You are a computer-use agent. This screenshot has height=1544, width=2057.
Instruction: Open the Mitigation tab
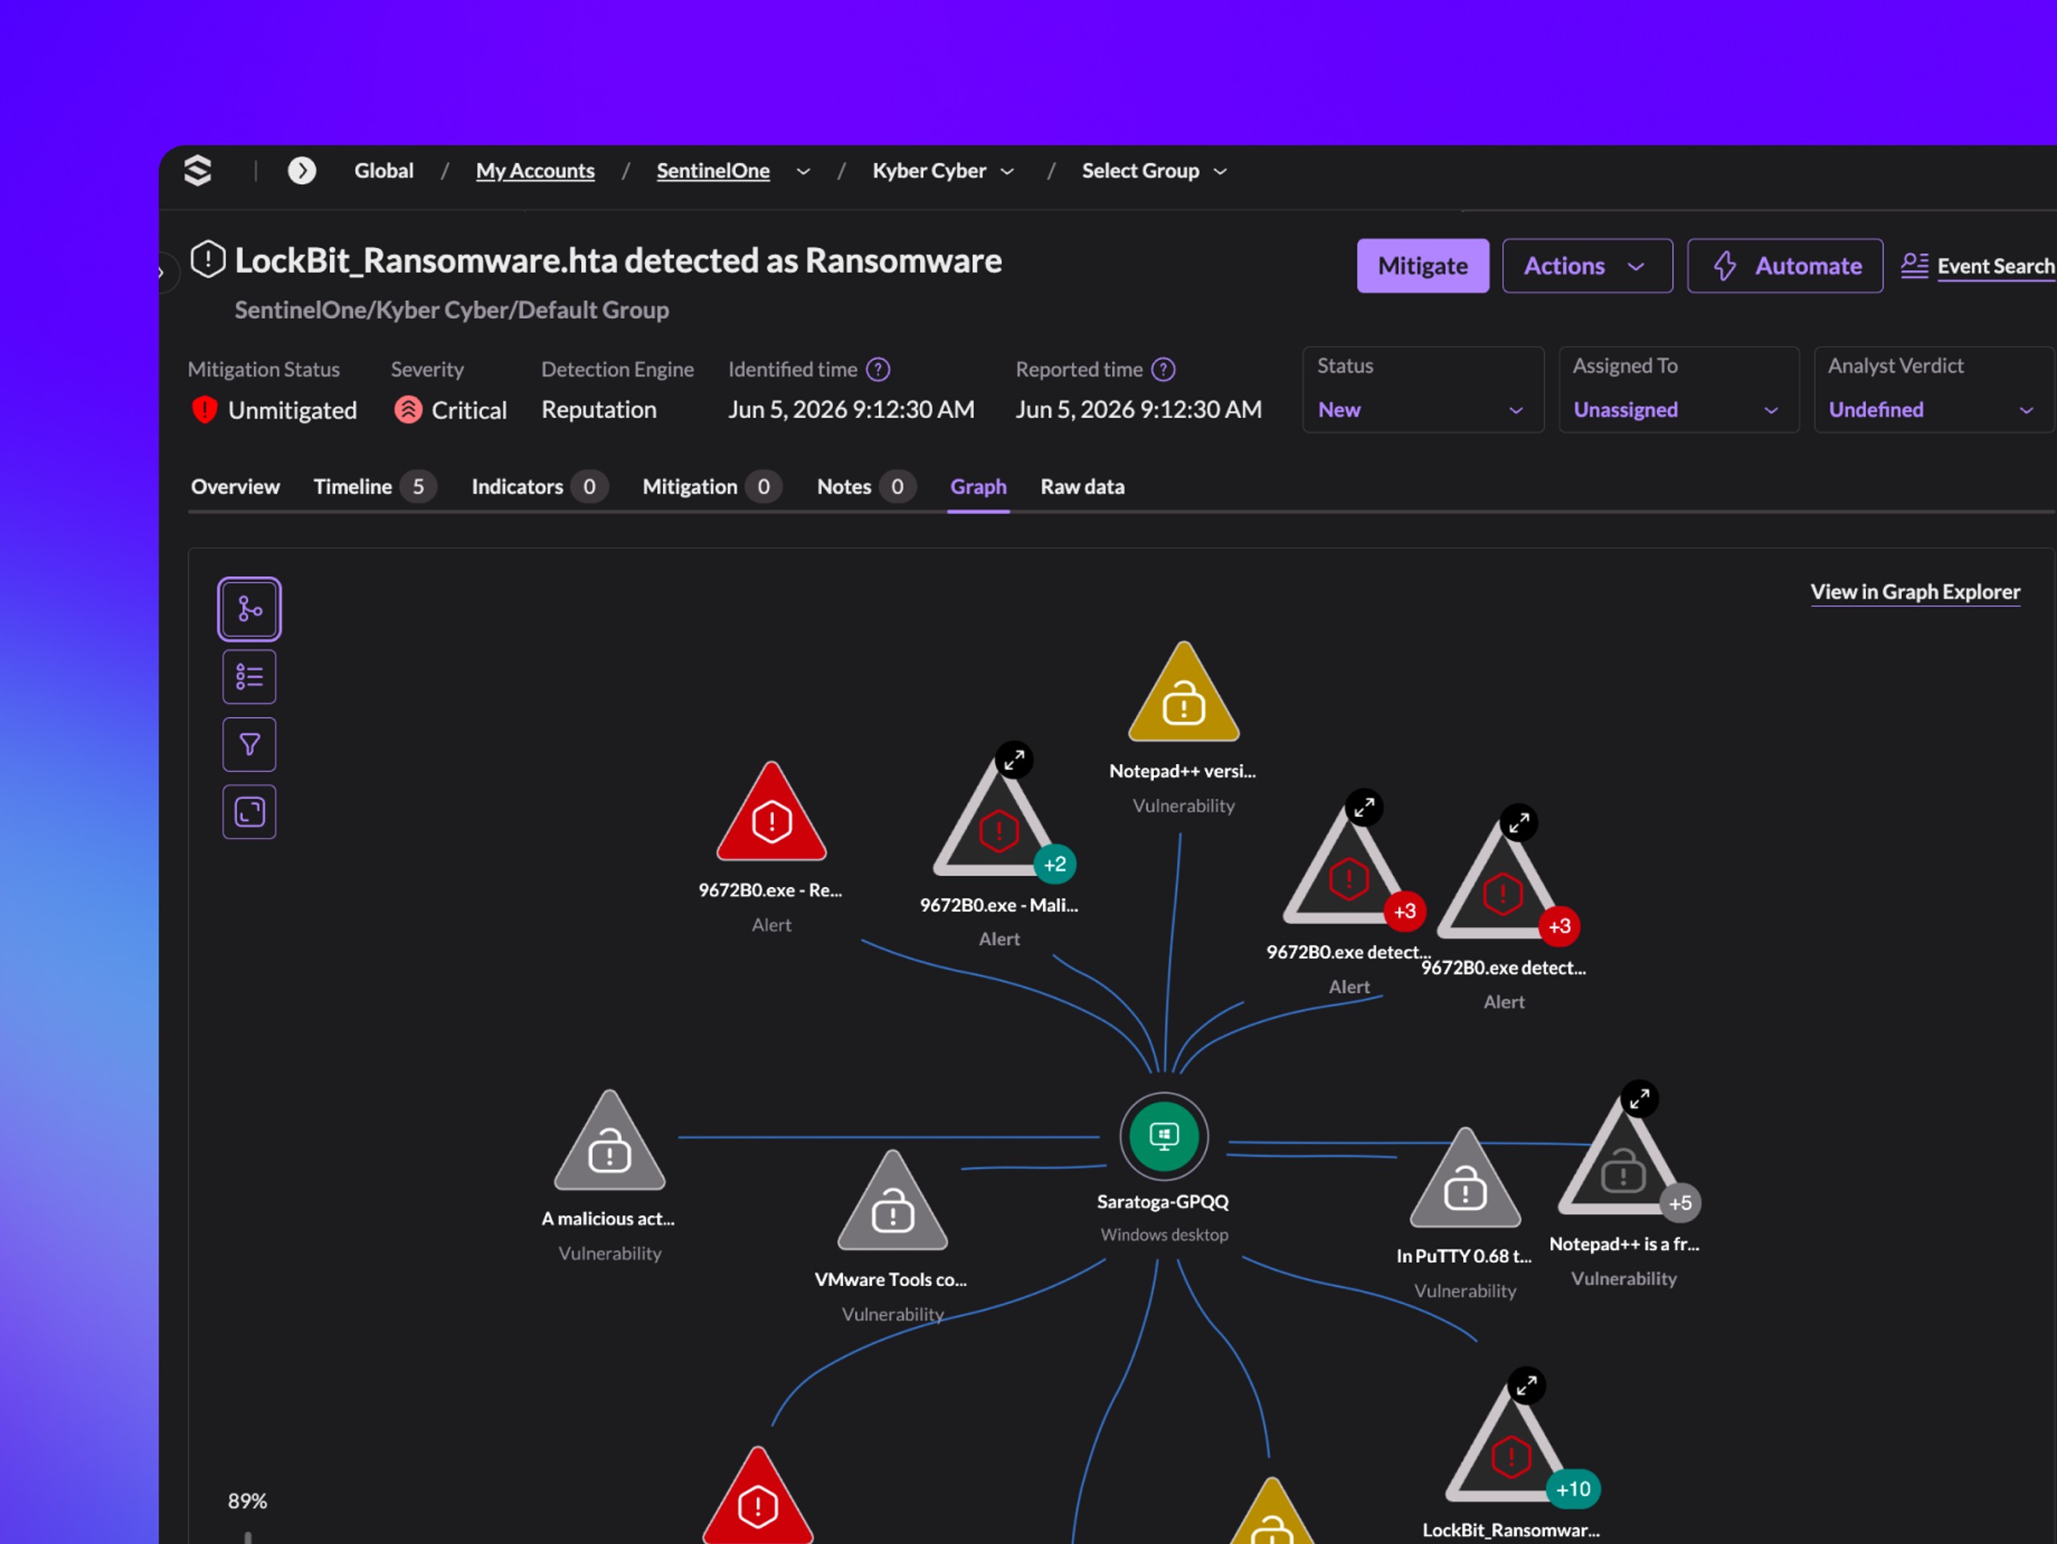coord(713,486)
